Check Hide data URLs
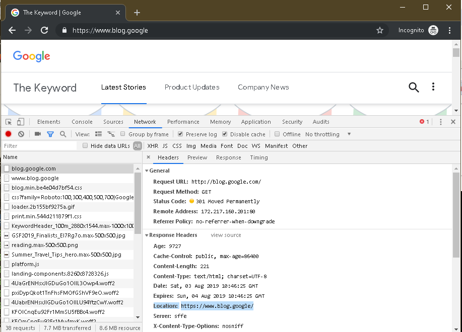Screen dimensions: 462x332 (x=85, y=145)
